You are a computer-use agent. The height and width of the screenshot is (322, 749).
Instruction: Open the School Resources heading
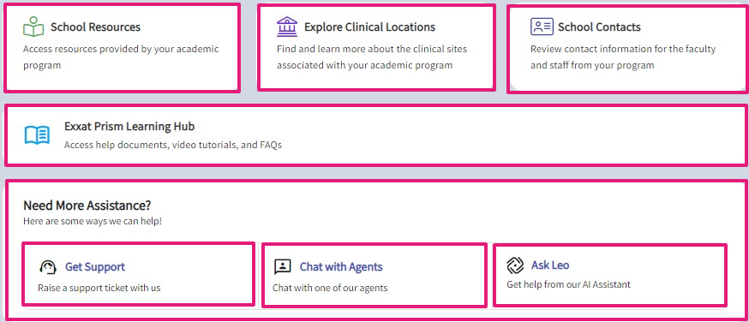[x=95, y=27]
